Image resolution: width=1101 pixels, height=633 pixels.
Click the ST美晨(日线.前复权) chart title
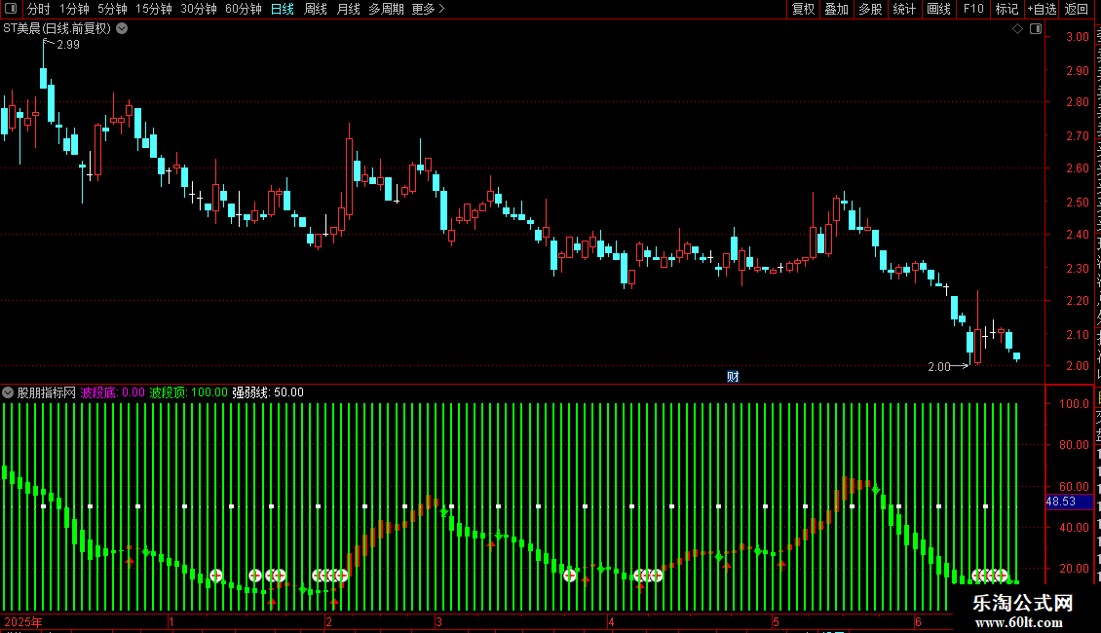[x=57, y=29]
